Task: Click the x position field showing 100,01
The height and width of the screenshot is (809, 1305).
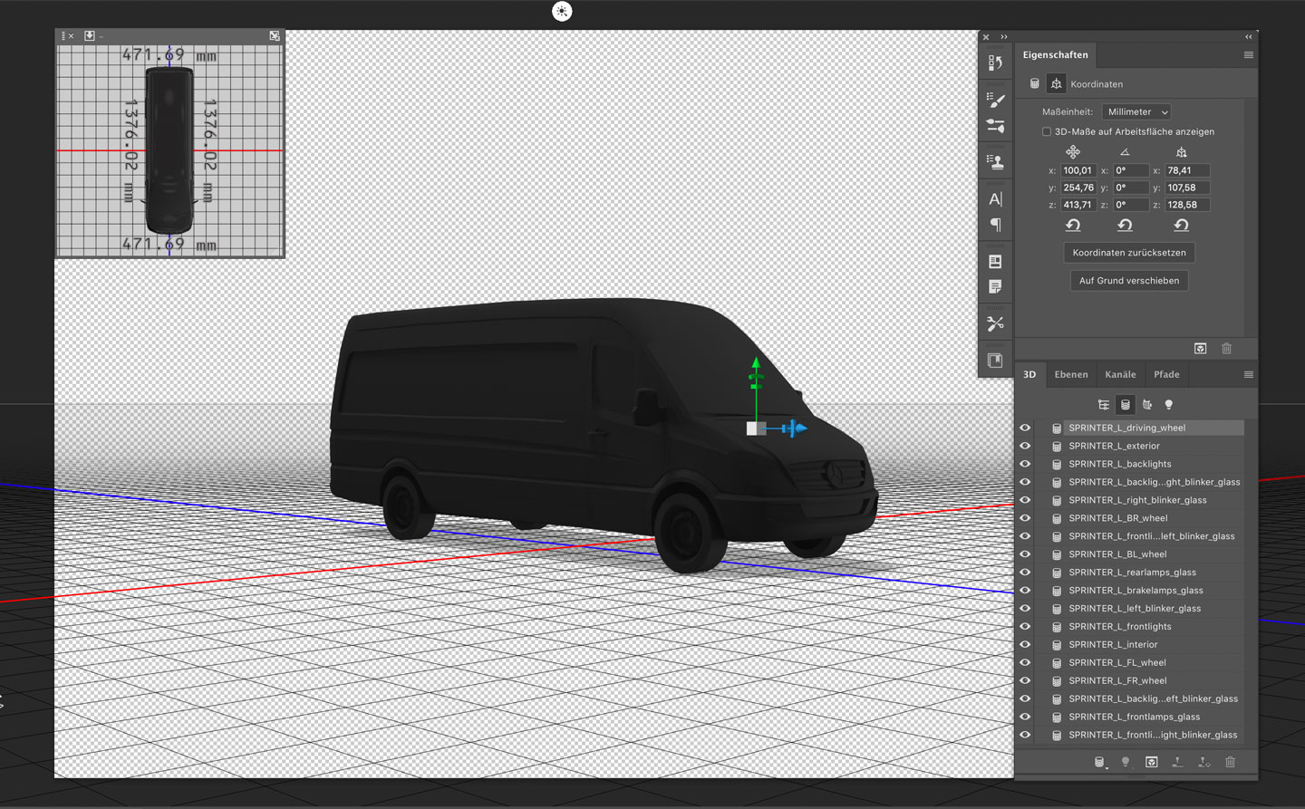Action: click(1078, 170)
